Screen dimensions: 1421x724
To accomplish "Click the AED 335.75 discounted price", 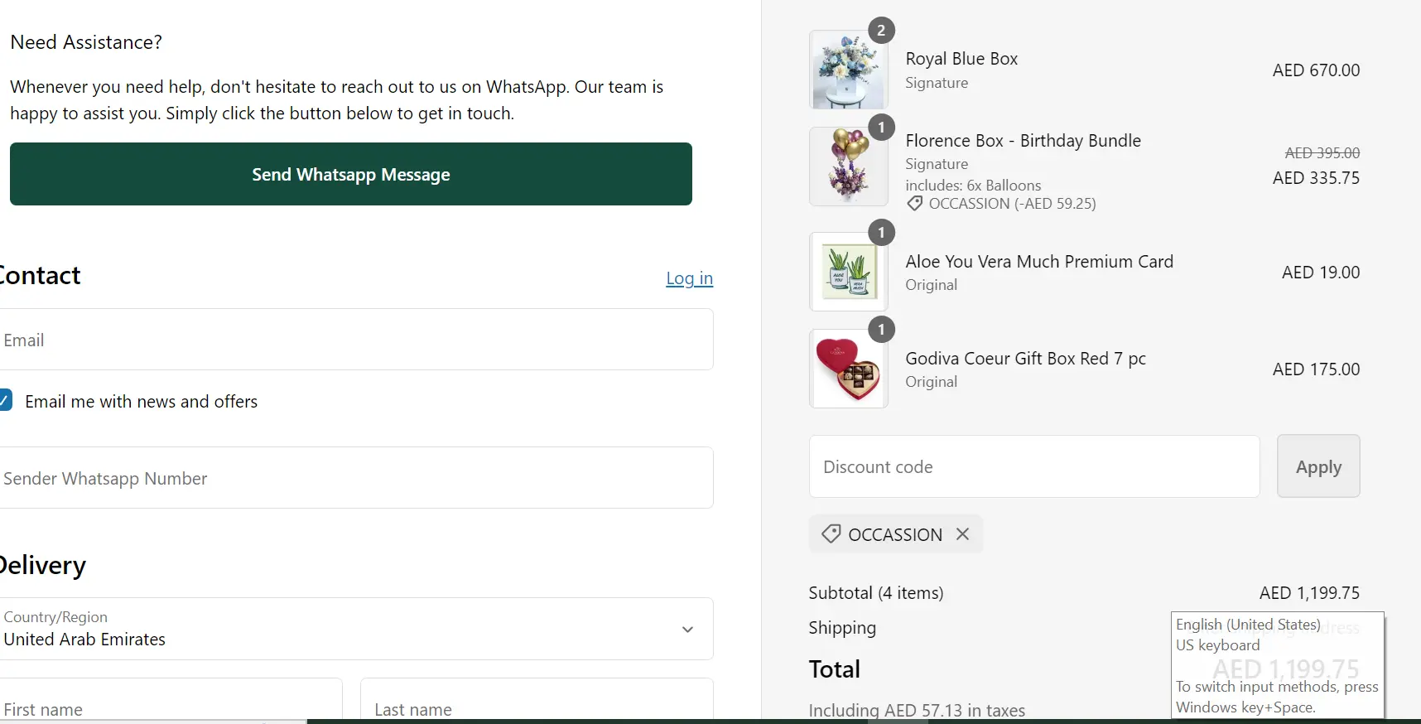I will pos(1316,178).
